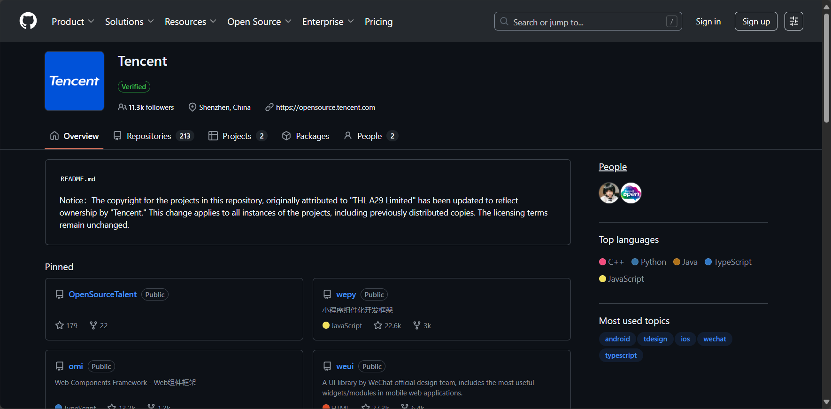This screenshot has height=409, width=831.
Task: Filter by C++ language
Action: (611, 262)
